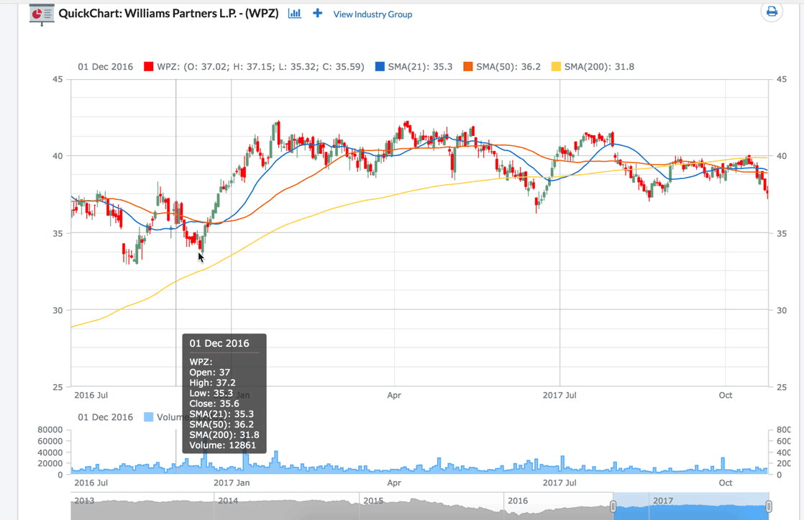Click the 'Apr' label under the volume chart
This screenshot has height=520, width=804.
(394, 483)
